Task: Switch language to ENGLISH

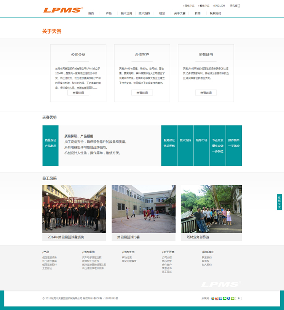Action: pyautogui.click(x=219, y=6)
